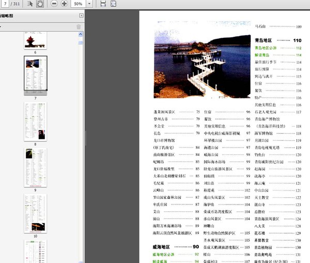Image resolution: width=310 pixels, height=263 pixels.
Task: Jump to page 8 thumbnail
Action: pos(35,120)
